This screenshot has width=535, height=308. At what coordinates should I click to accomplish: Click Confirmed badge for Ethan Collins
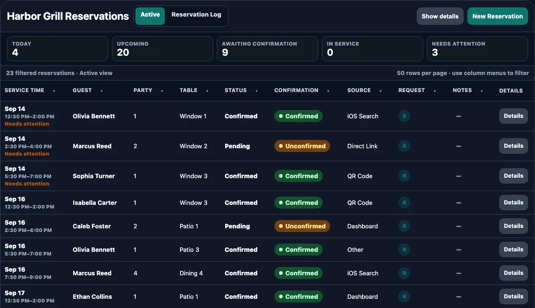click(298, 297)
